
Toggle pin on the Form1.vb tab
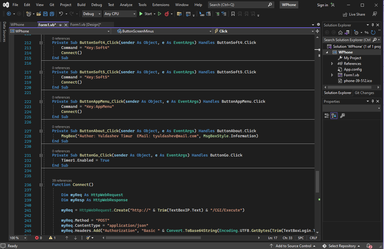pos(60,25)
